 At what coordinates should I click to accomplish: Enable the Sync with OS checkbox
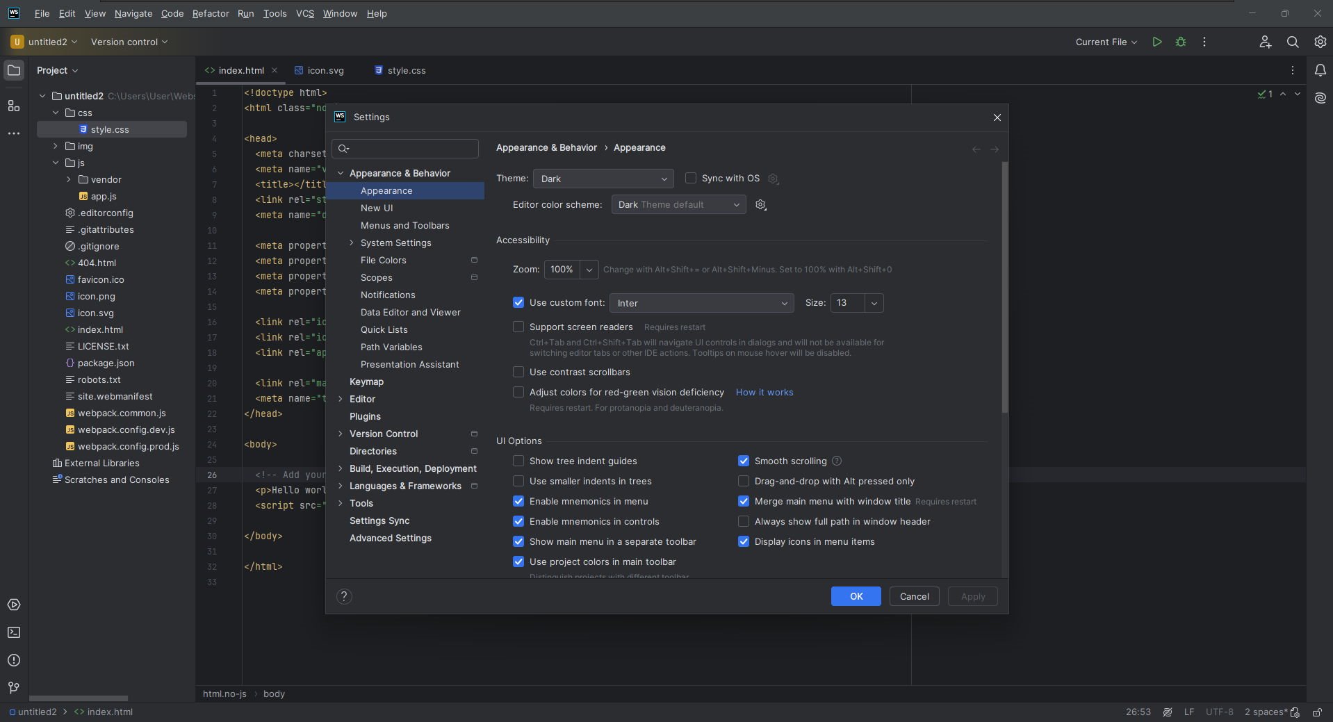point(691,179)
